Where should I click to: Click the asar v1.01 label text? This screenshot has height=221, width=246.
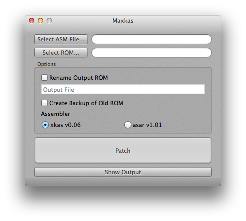coord(147,125)
